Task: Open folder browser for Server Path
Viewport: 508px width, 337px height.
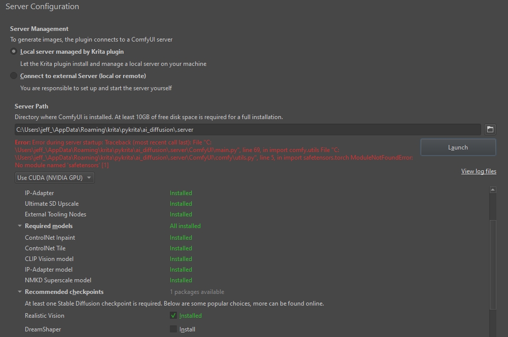Action: [489, 129]
